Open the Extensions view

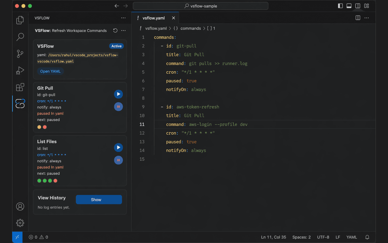[x=20, y=87]
